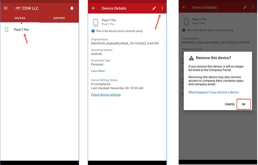Image resolution: width=258 pixels, height=165 pixels.
Task: Tap phone icon beside Pixel 7 Pro list entry
Action: [6, 29]
